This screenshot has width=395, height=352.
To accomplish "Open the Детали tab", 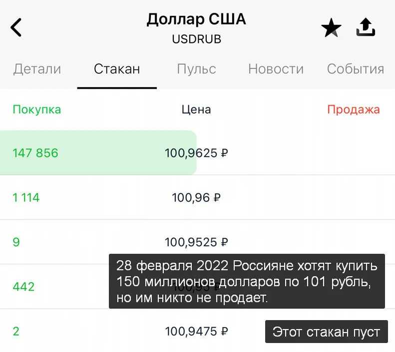I will pyautogui.click(x=37, y=69).
